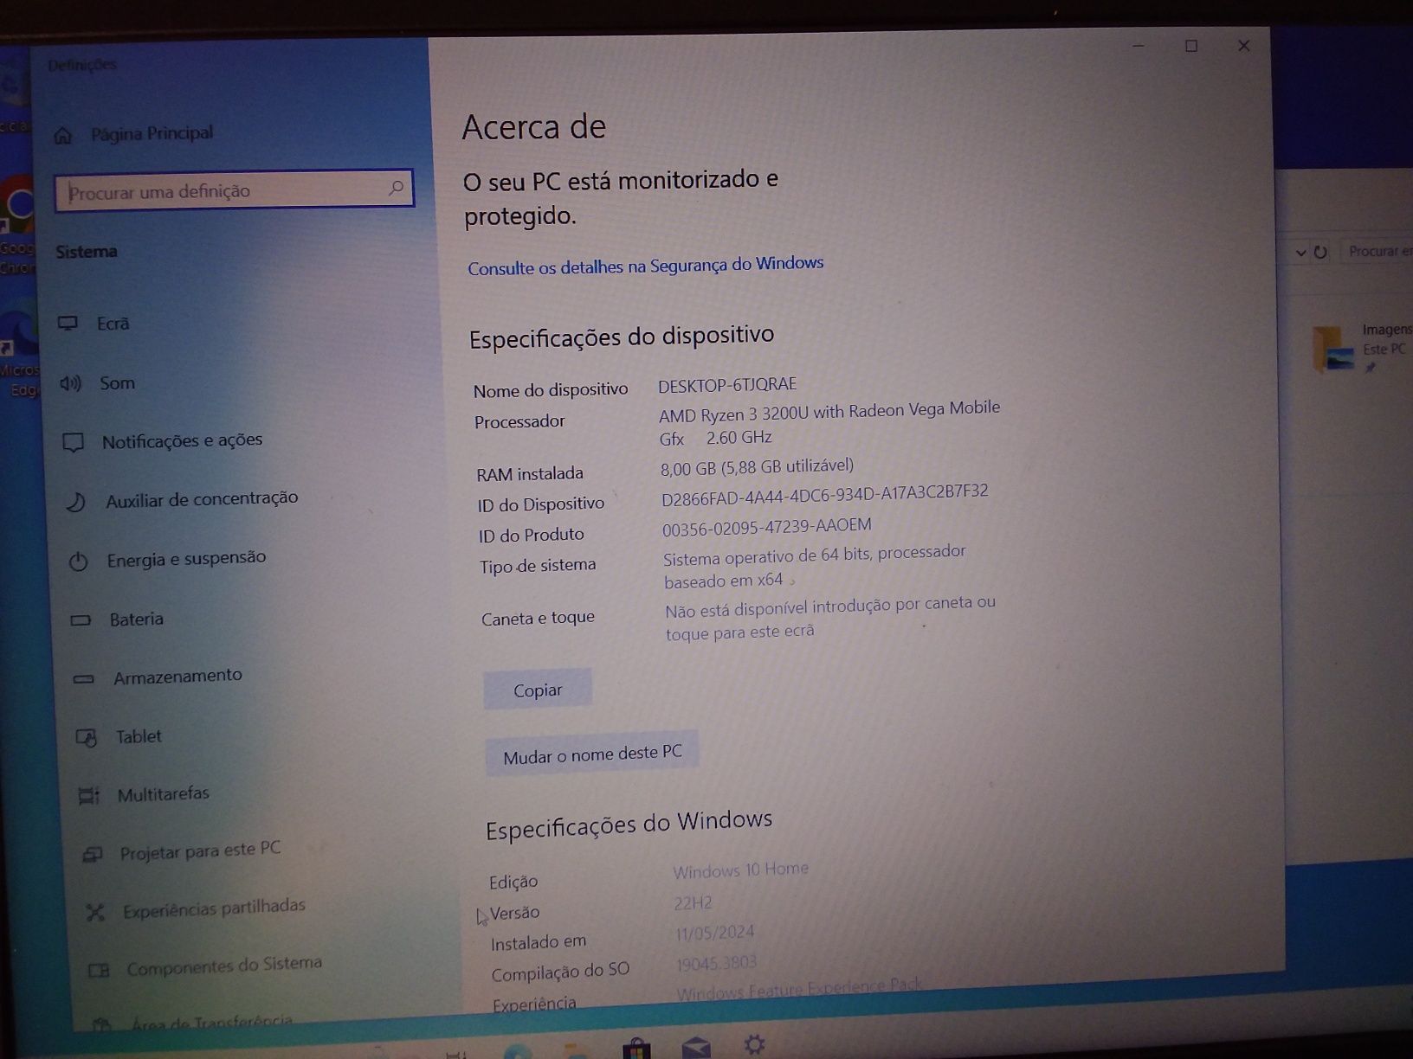This screenshot has height=1059, width=1413.
Task: Select Windows 10 Home edition value
Action: coord(741,870)
